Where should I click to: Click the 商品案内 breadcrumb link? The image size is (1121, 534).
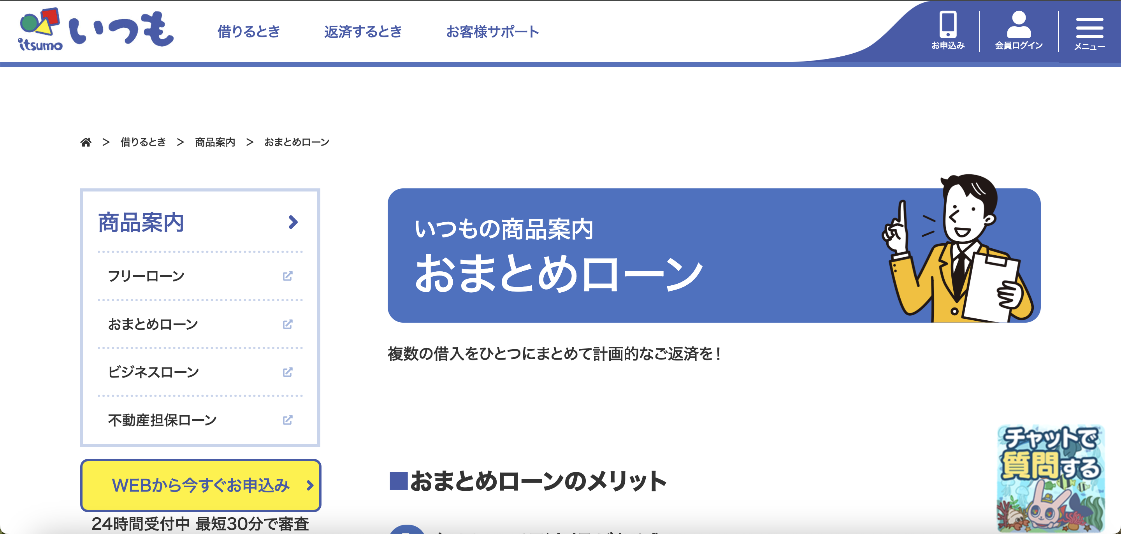[x=215, y=142]
